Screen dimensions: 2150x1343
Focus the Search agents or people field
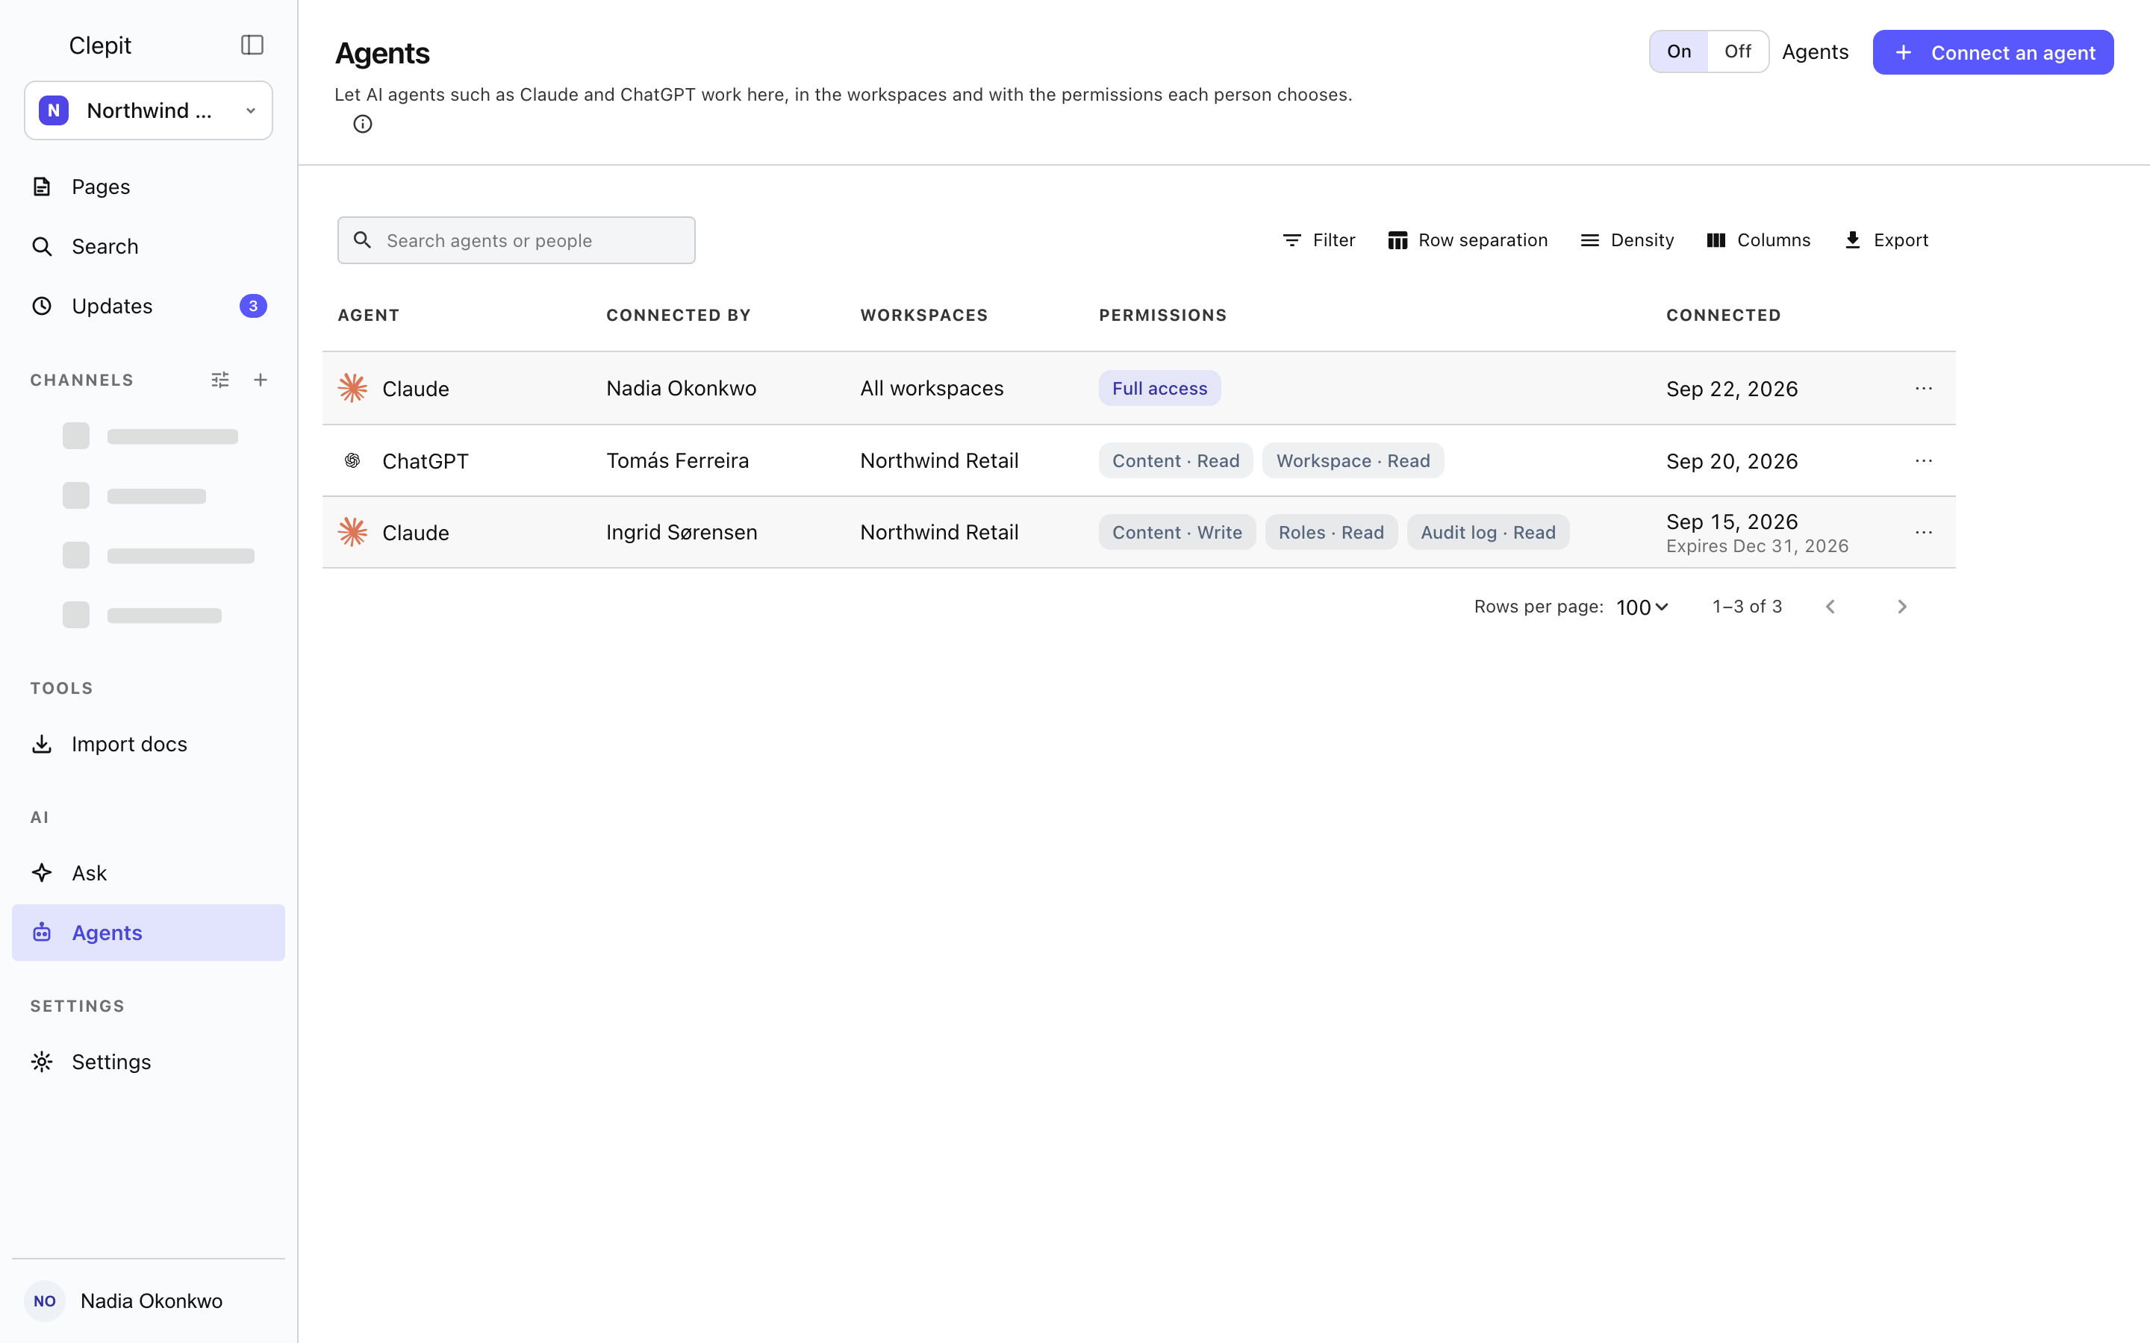516,240
